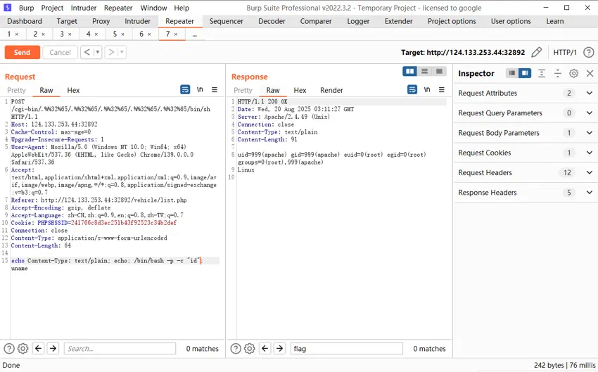Screen dimensions: 598x372
Task: Switch to the Logger tab
Action: click(x=358, y=21)
